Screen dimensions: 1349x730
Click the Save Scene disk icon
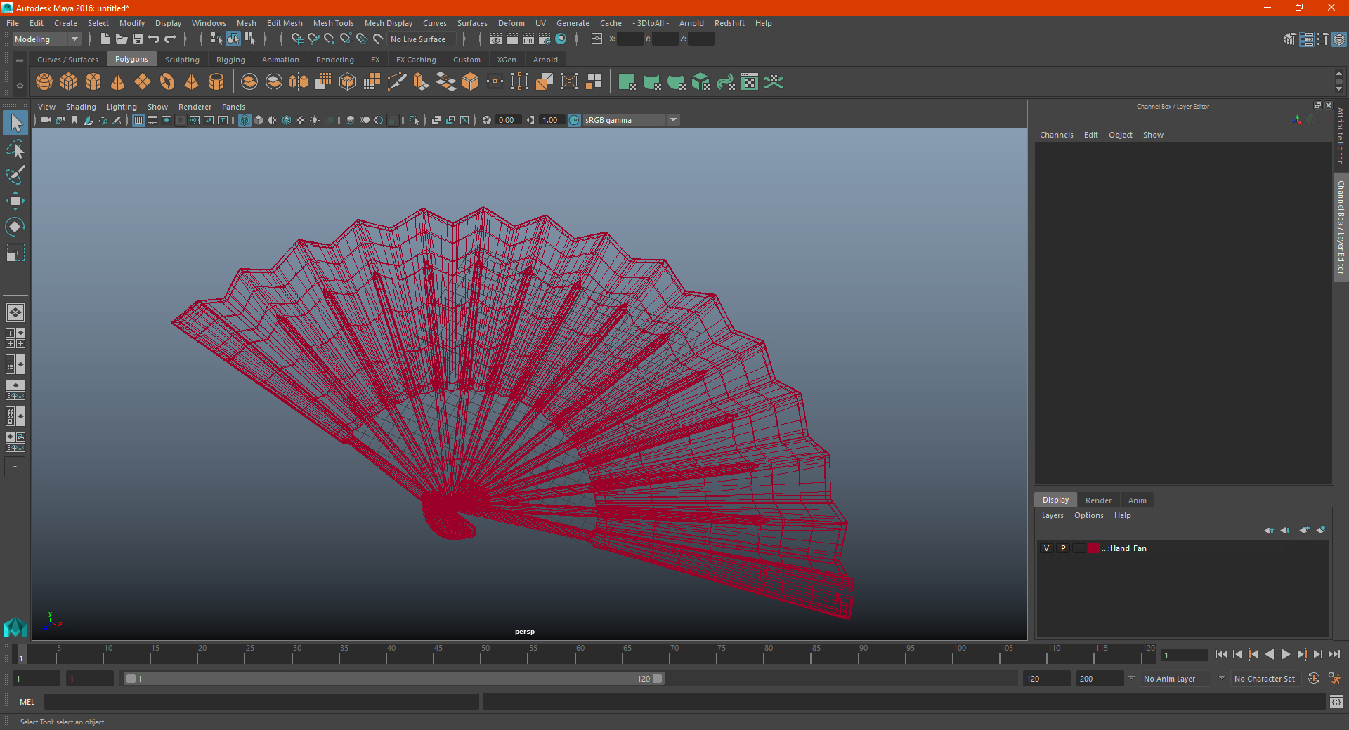click(138, 39)
